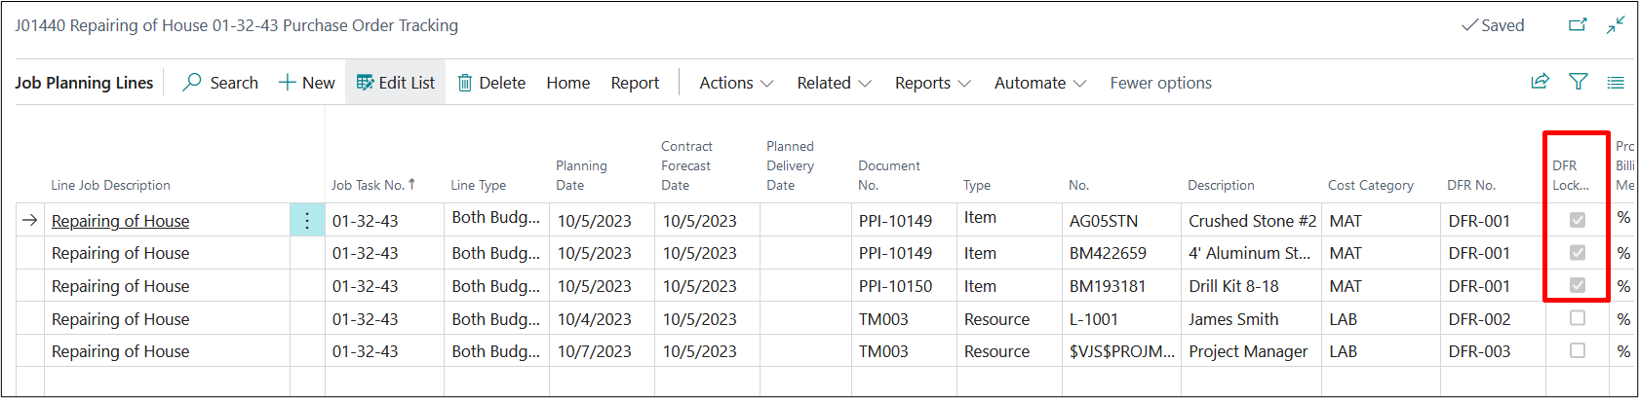Expand the Related dropdown menu
This screenshot has width=1639, height=398.
834,83
